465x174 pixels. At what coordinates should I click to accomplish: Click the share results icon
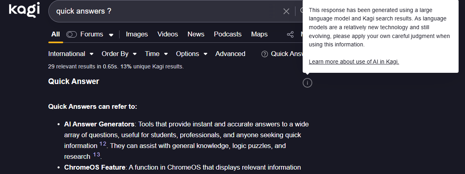pos(290,34)
